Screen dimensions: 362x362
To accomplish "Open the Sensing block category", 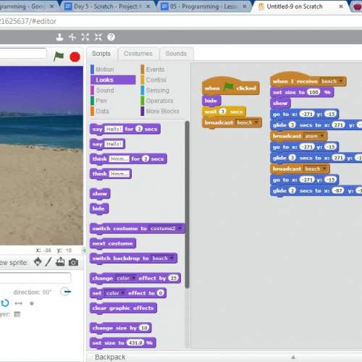I will coord(158,90).
